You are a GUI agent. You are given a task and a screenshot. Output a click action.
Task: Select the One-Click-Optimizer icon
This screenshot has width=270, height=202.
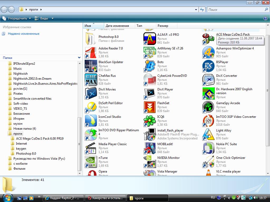click(x=208, y=162)
